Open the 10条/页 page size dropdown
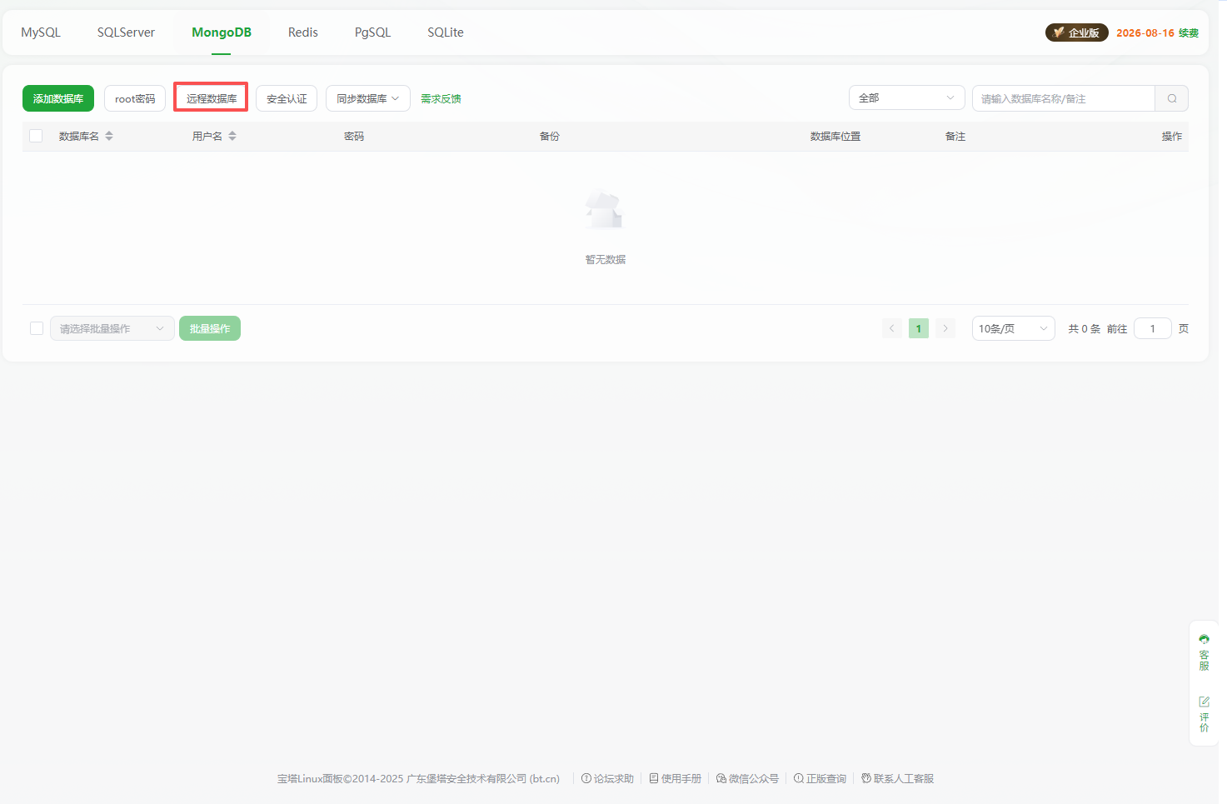The height and width of the screenshot is (804, 1227). pyautogui.click(x=1013, y=328)
